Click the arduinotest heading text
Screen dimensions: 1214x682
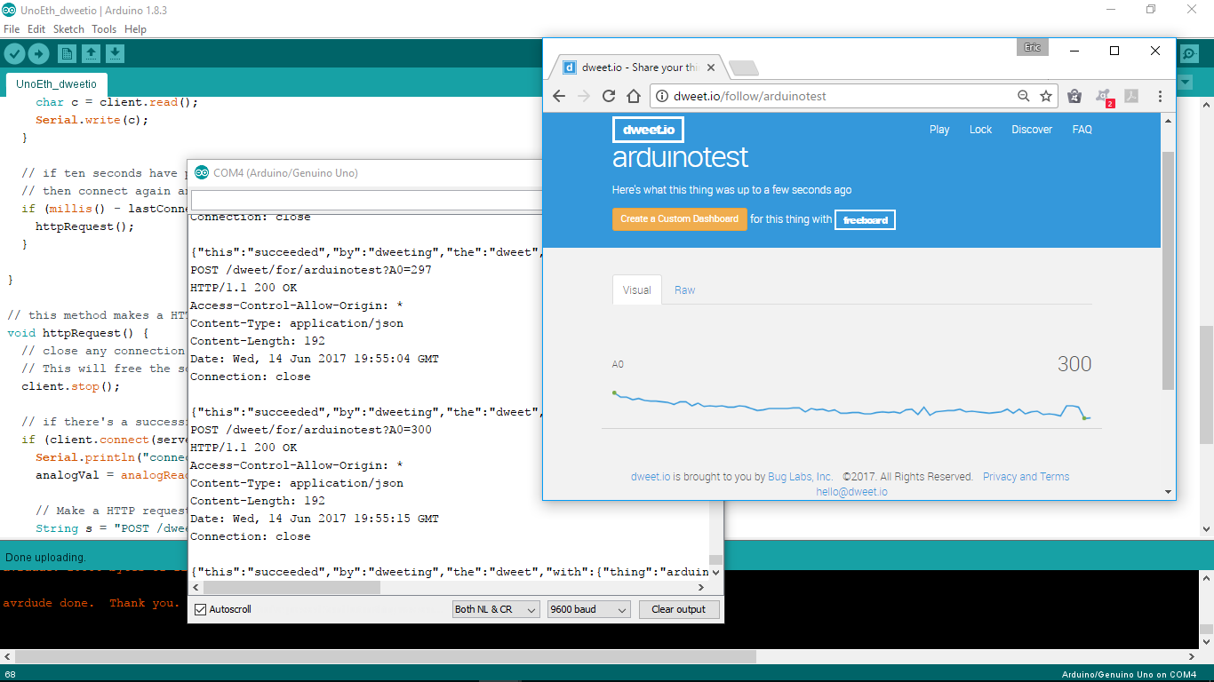(x=680, y=157)
